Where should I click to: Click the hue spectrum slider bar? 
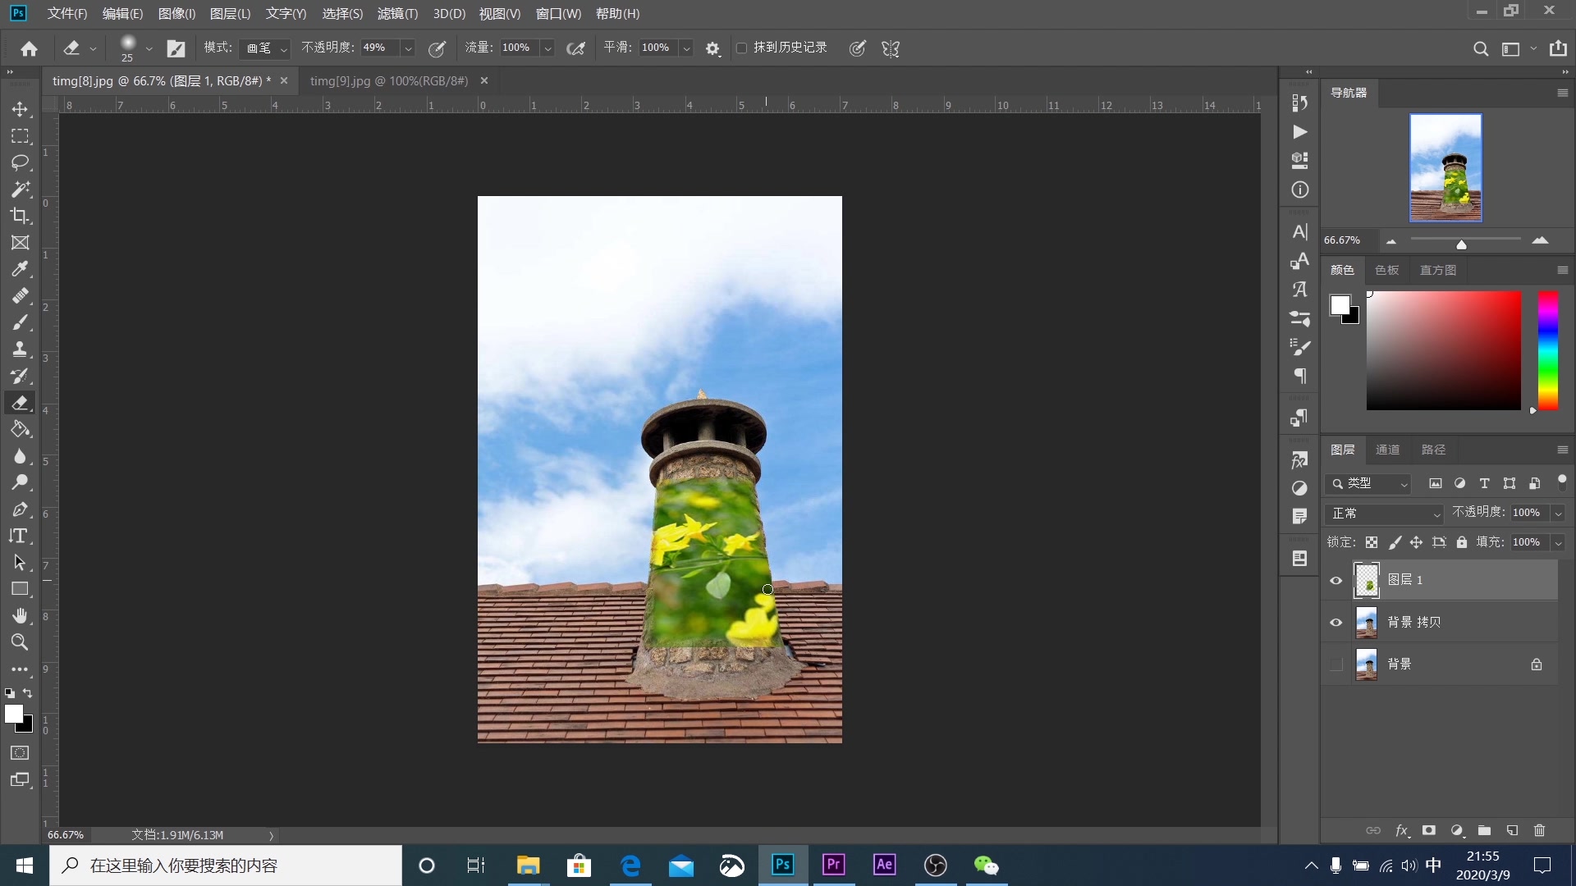[1547, 350]
